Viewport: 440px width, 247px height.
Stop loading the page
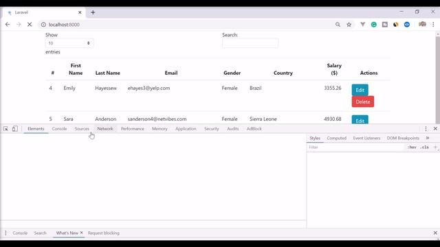click(30, 25)
